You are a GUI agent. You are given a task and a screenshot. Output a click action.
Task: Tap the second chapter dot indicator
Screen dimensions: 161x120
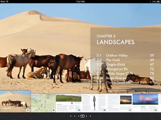pos(75,116)
